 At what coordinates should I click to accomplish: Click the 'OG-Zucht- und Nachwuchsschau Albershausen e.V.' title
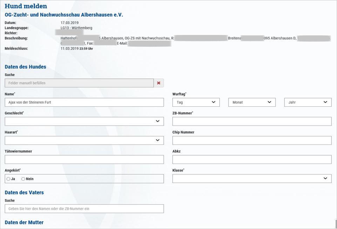(64, 15)
